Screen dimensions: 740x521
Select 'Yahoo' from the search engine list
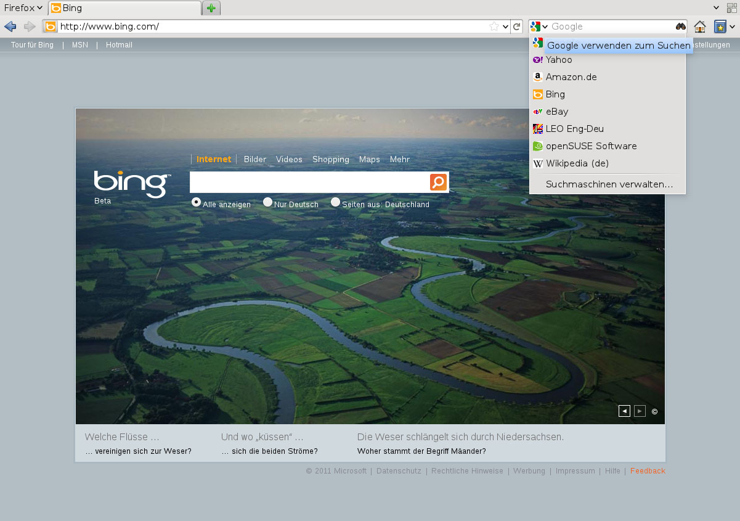click(x=558, y=59)
